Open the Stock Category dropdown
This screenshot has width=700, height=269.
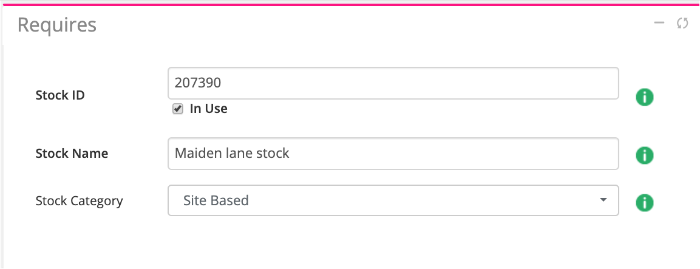[x=393, y=200]
